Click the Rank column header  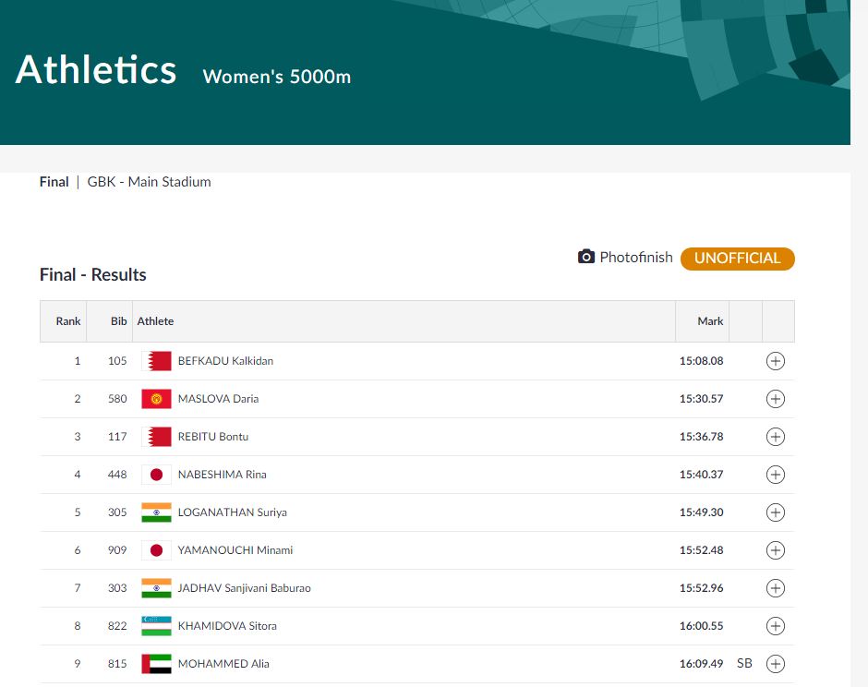pyautogui.click(x=68, y=321)
